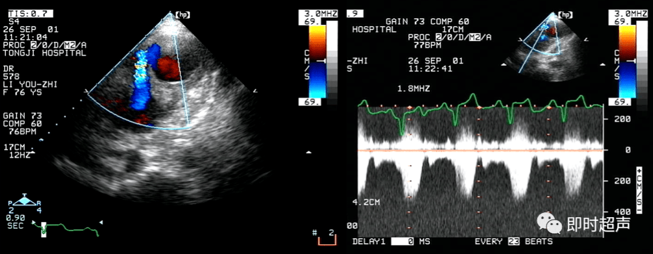Click the orange bracket icon beside # 2
This screenshot has height=254, width=653.
tap(327, 240)
